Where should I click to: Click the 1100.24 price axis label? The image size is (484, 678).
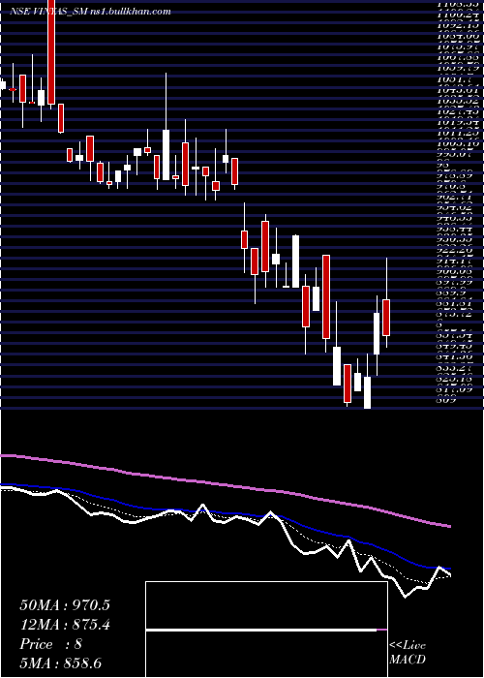coord(460,15)
